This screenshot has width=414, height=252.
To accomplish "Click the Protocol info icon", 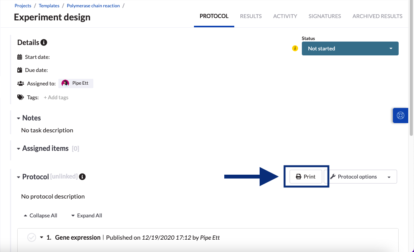I will tap(82, 177).
